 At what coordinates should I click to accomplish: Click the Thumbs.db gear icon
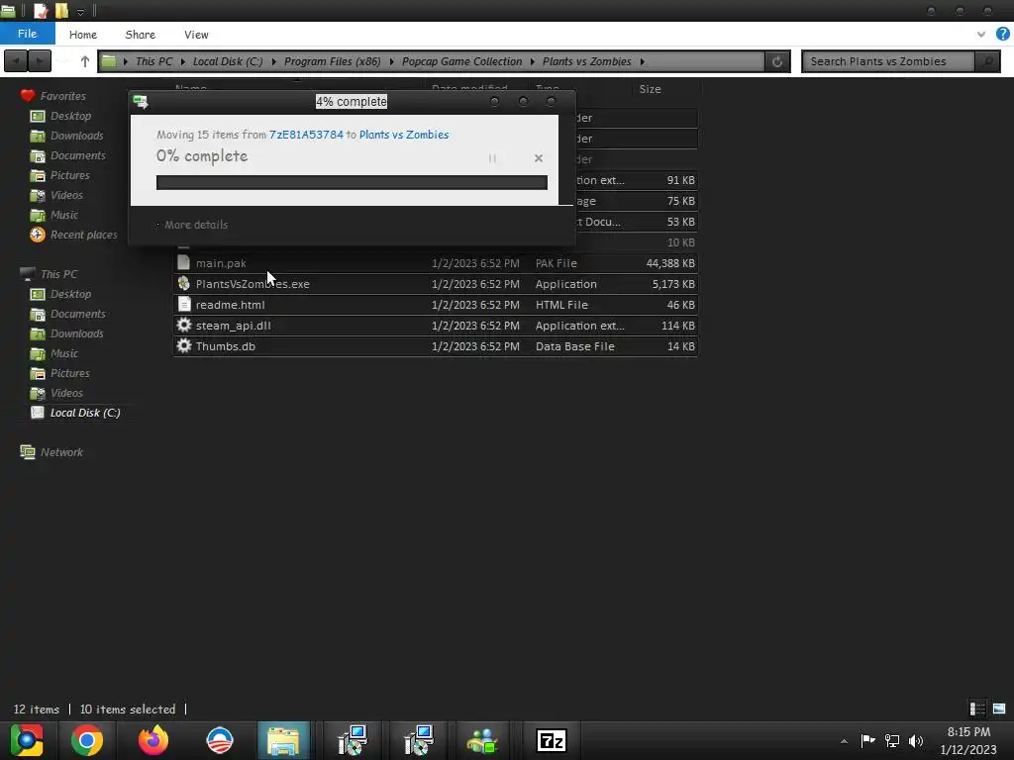point(183,345)
